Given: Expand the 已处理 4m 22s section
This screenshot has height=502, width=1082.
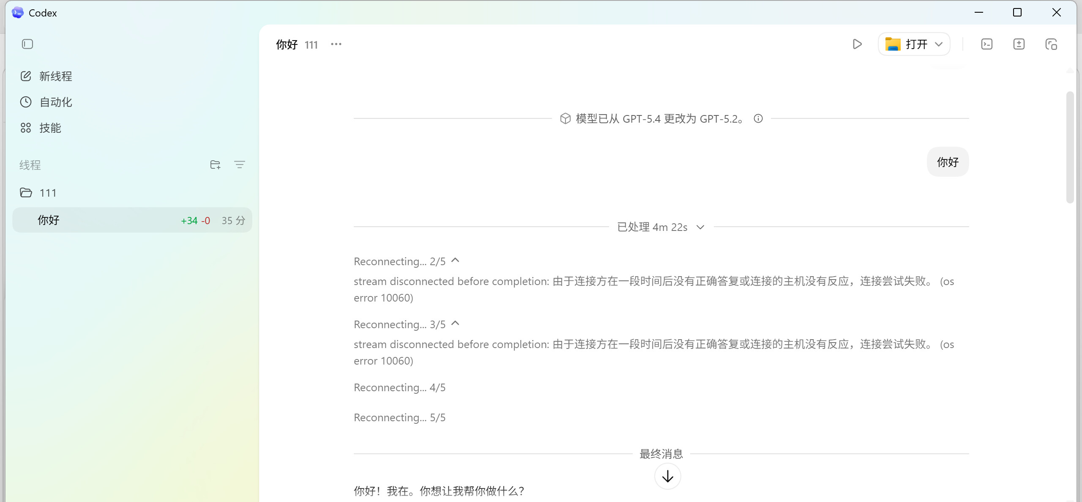Looking at the screenshot, I should (x=661, y=227).
